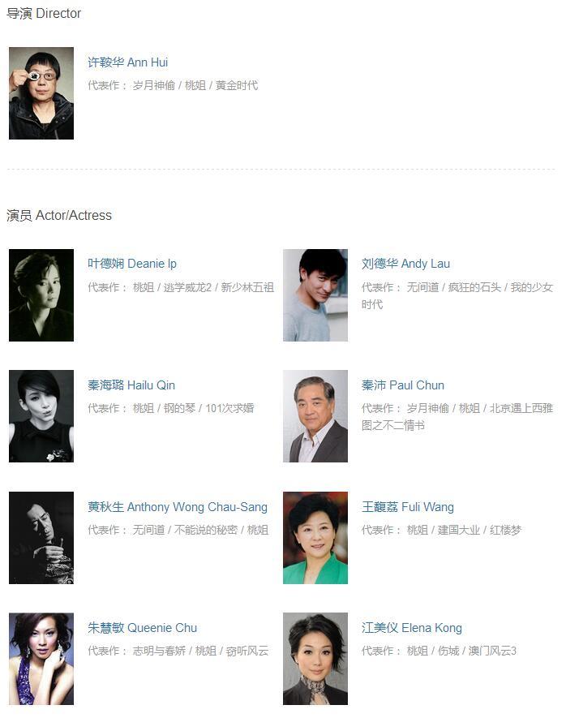Click the 王馥荔 Fuli Wang name link

[408, 507]
